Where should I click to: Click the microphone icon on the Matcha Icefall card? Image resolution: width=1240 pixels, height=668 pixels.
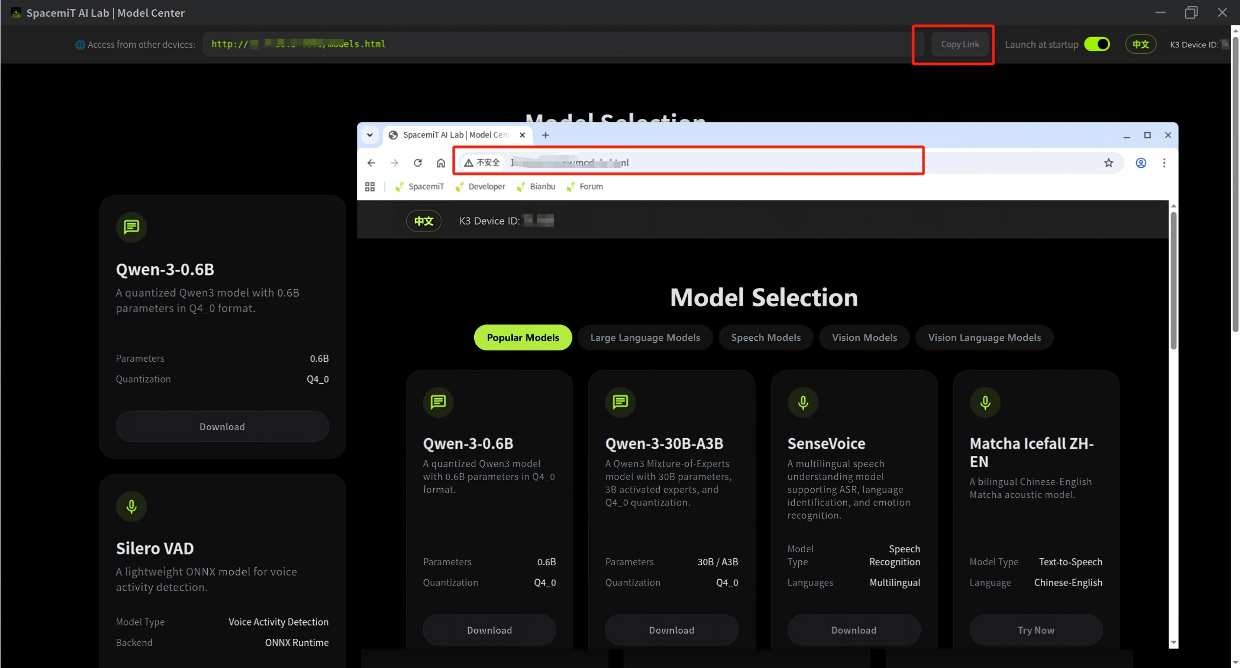(x=985, y=402)
